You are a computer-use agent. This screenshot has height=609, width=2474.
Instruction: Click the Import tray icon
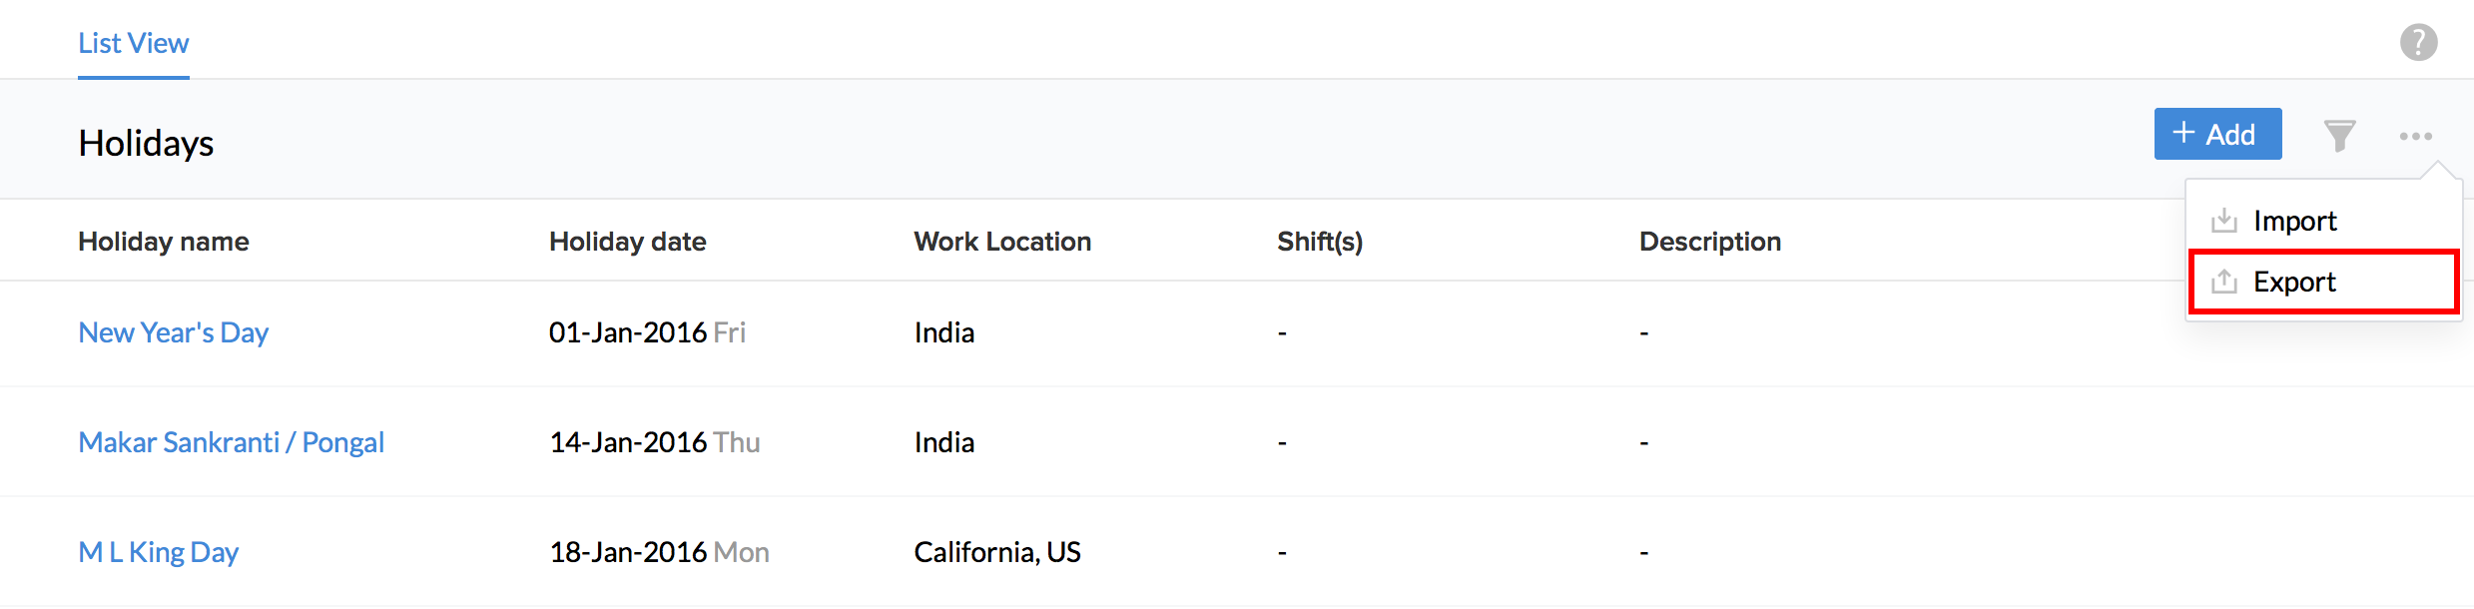[x=2224, y=221]
